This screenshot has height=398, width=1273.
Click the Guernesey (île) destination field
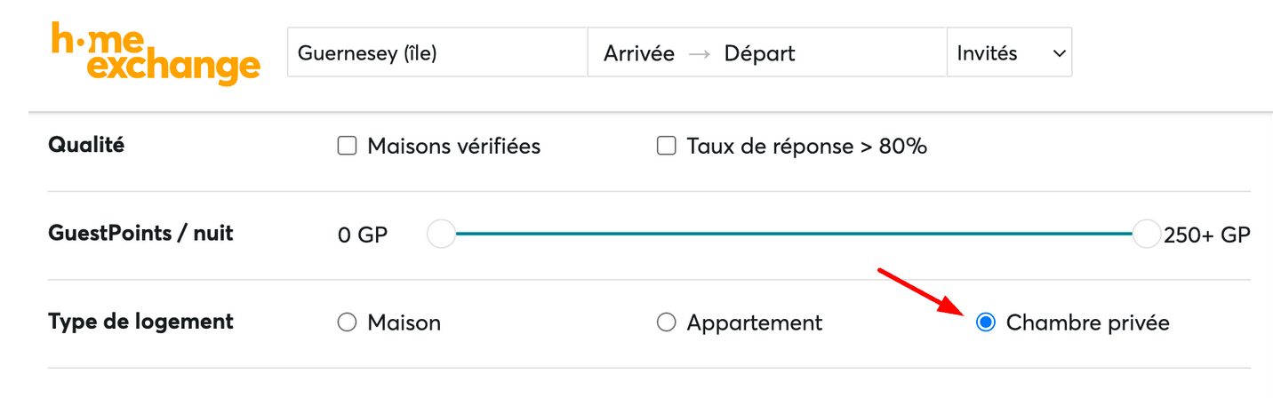(436, 54)
